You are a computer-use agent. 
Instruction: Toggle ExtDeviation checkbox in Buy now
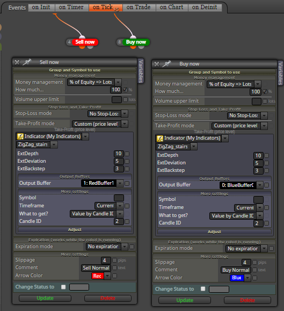pyautogui.click(x=267, y=163)
